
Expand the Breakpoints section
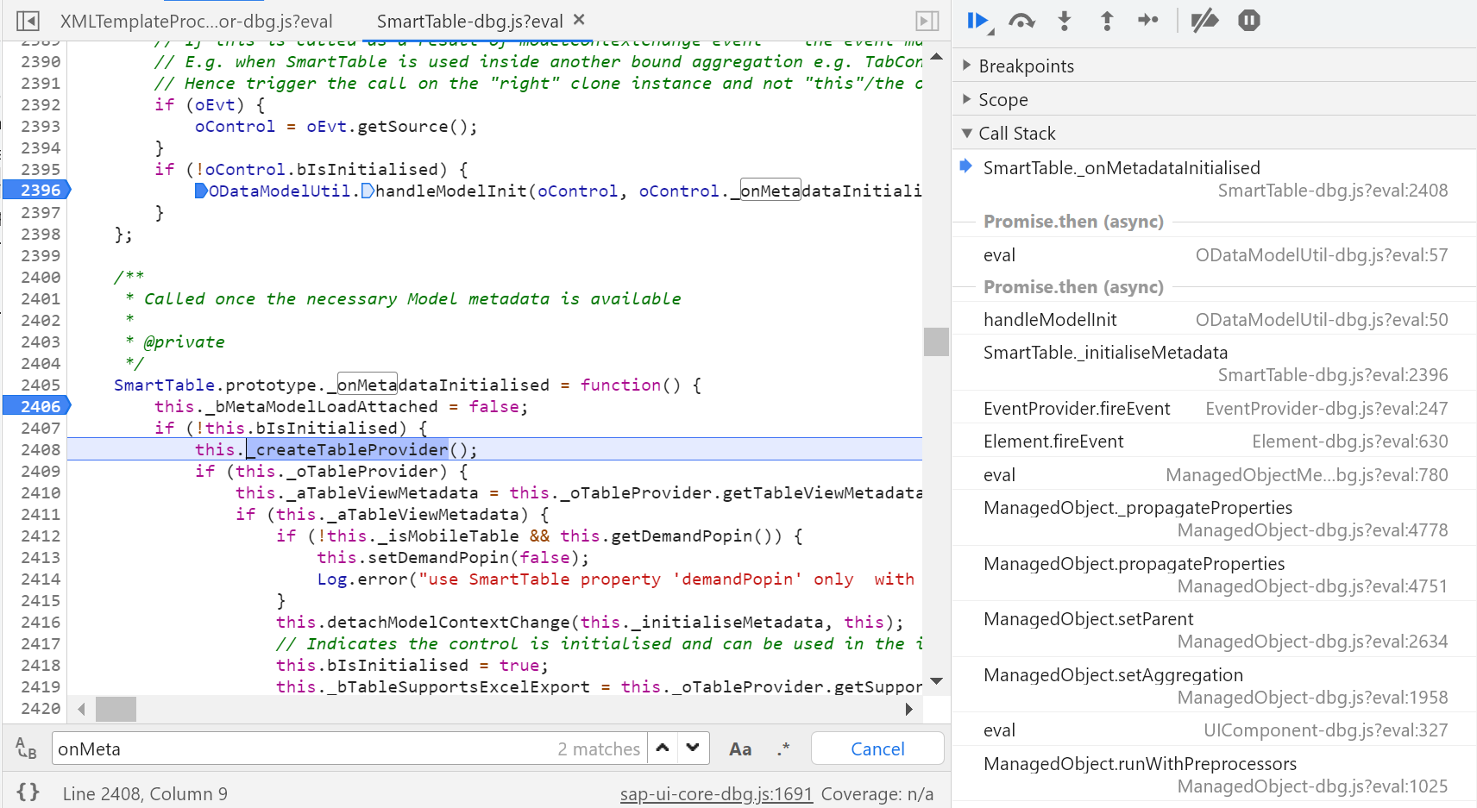[x=1026, y=66]
